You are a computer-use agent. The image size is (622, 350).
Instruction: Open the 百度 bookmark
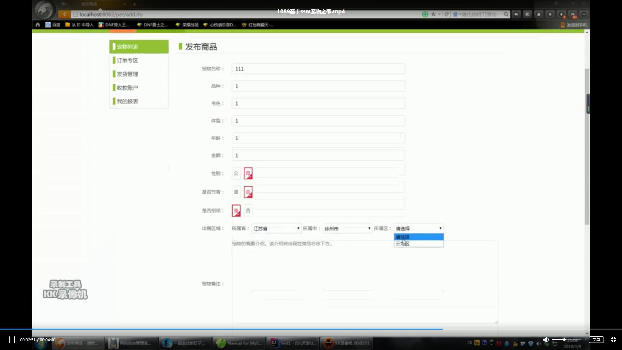pos(53,25)
